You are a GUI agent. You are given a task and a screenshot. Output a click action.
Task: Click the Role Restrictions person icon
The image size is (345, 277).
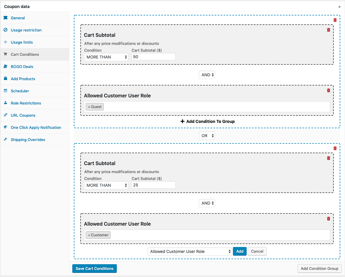click(6, 103)
